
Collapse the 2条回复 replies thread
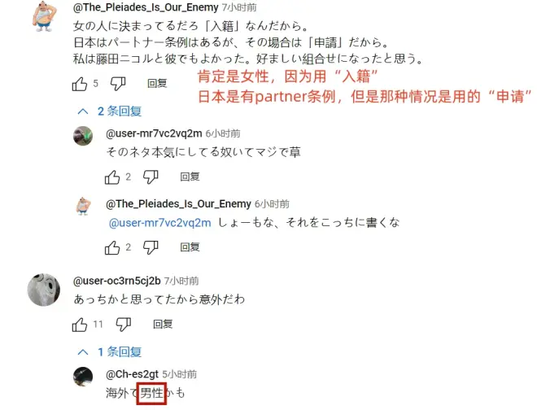[109, 111]
